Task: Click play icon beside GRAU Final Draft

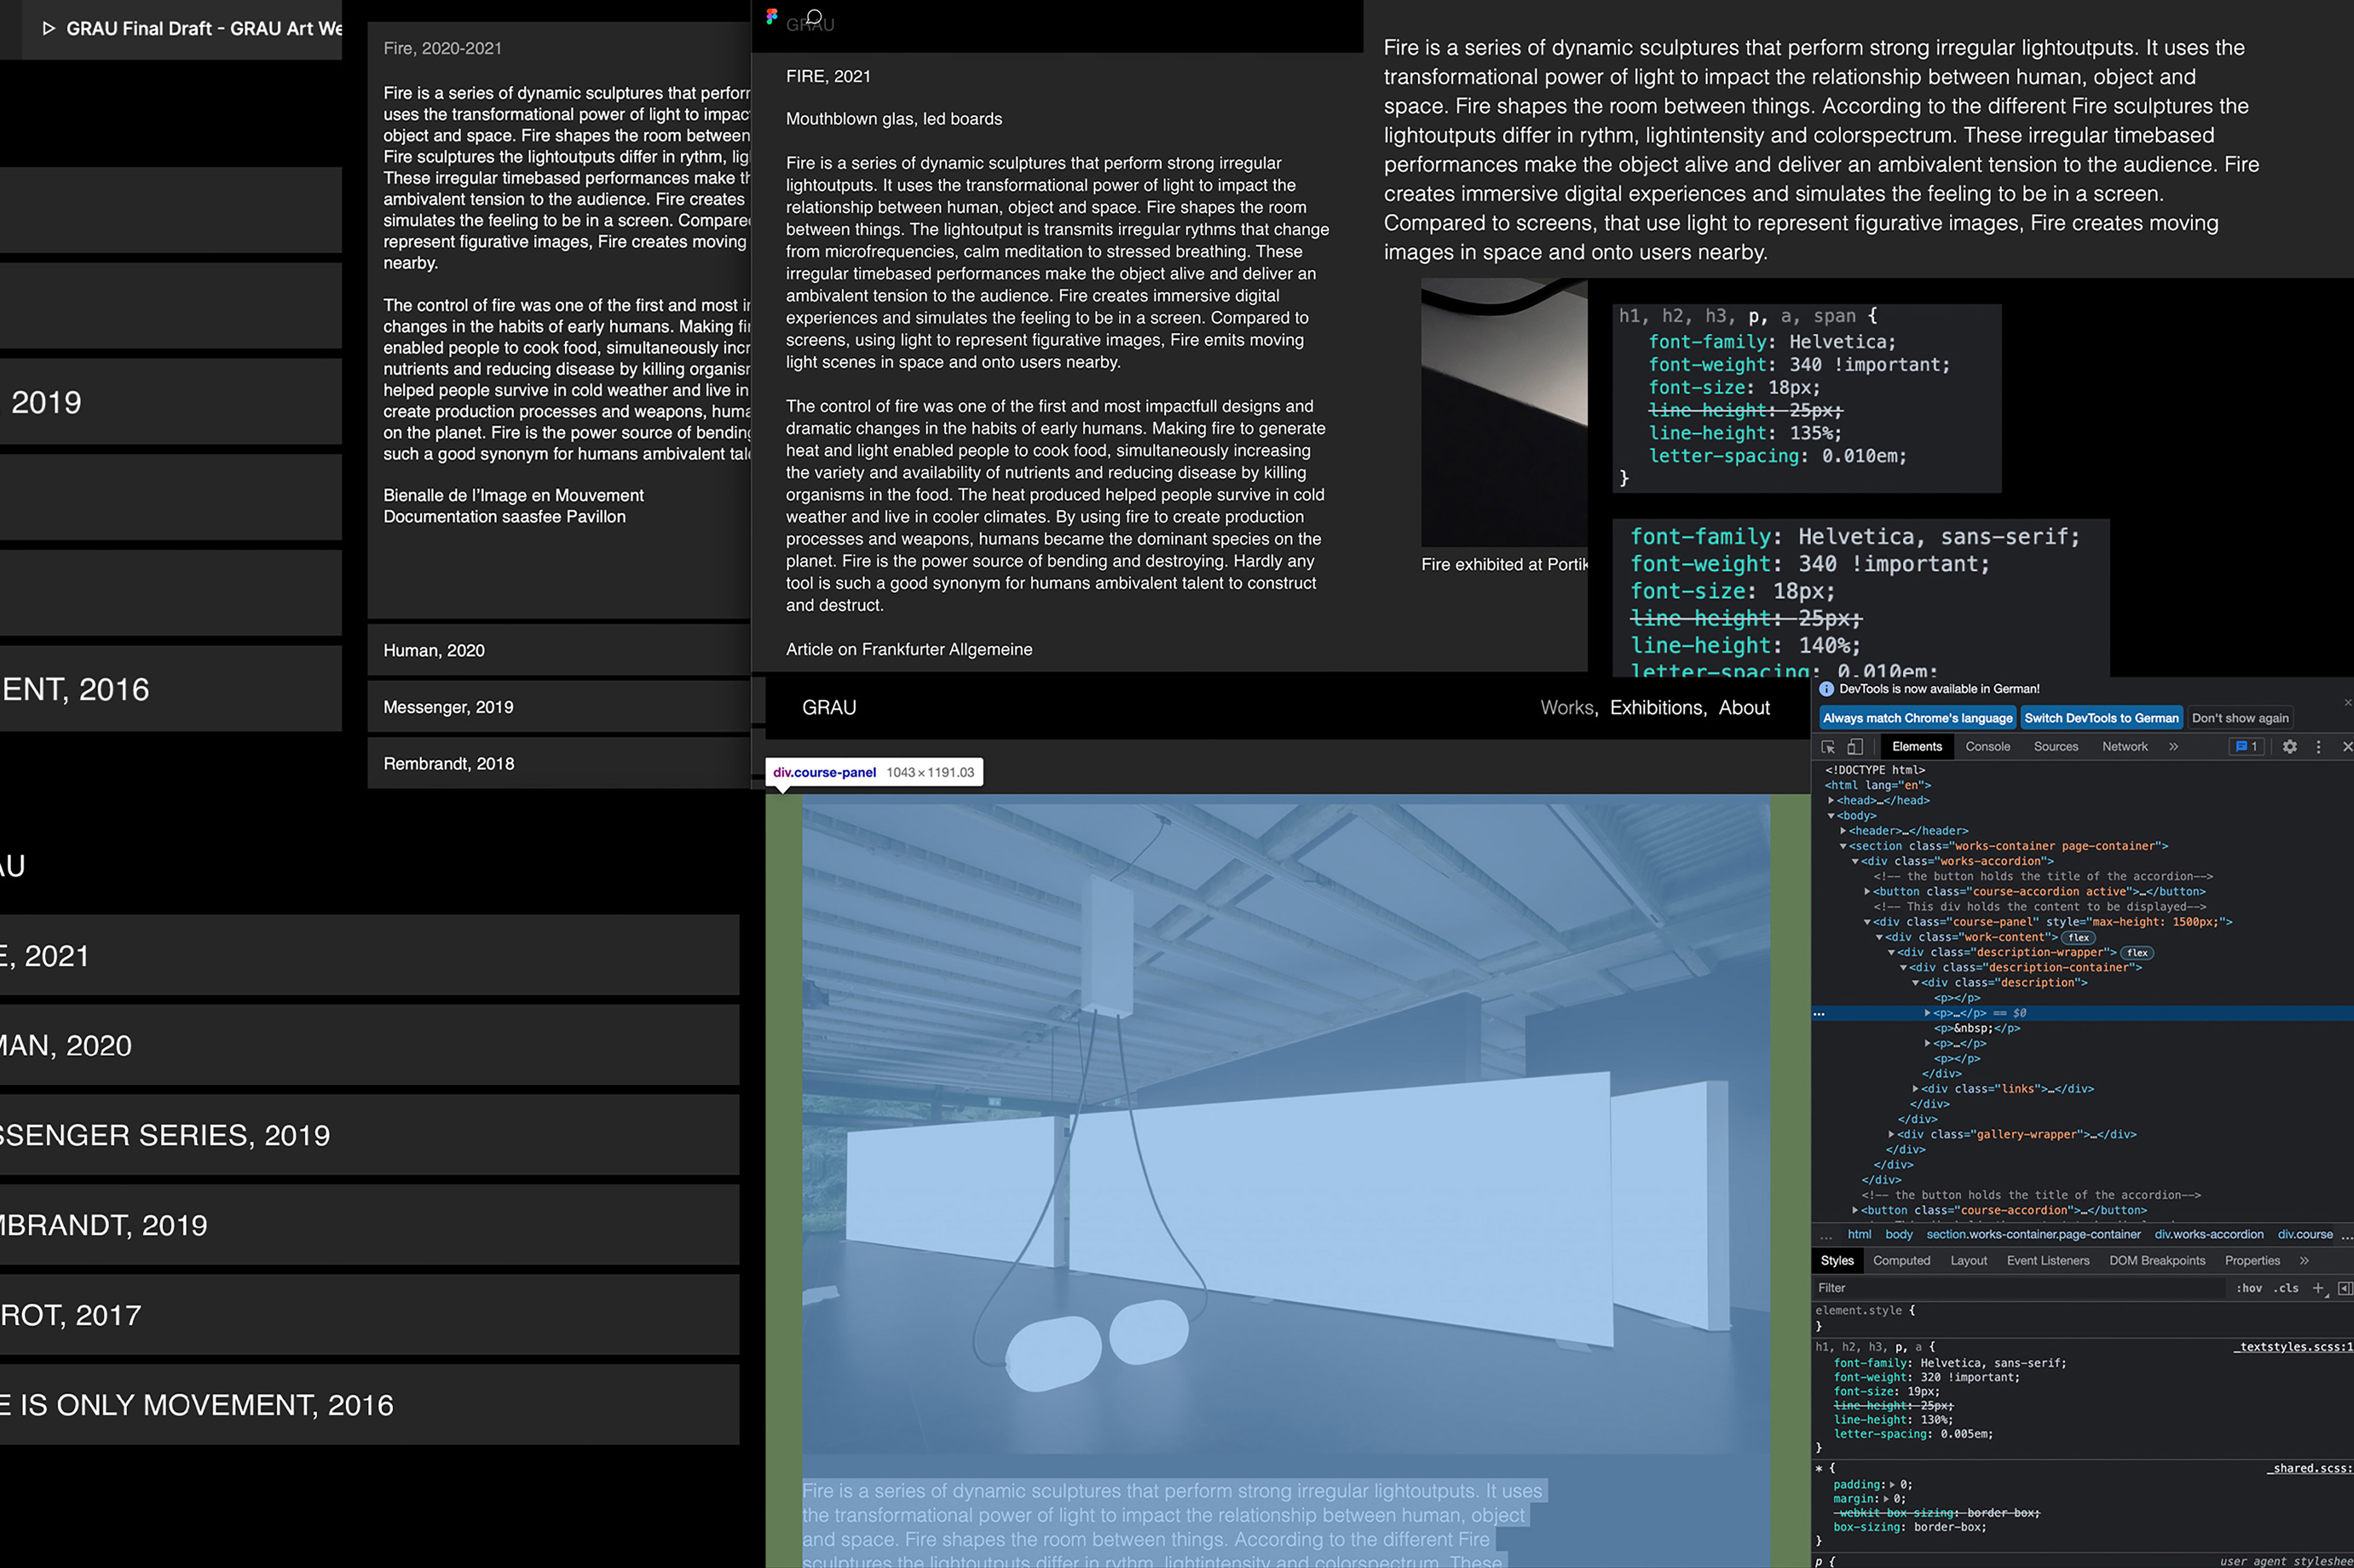Action: click(x=48, y=29)
